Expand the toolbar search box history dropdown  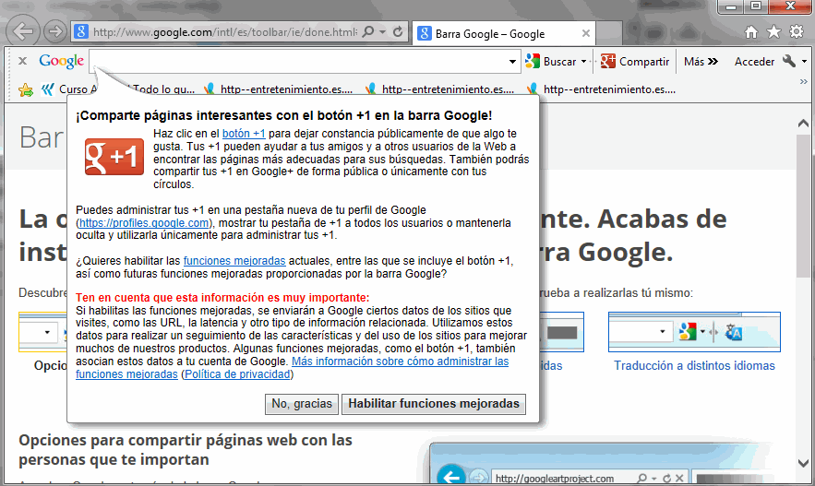pos(513,61)
